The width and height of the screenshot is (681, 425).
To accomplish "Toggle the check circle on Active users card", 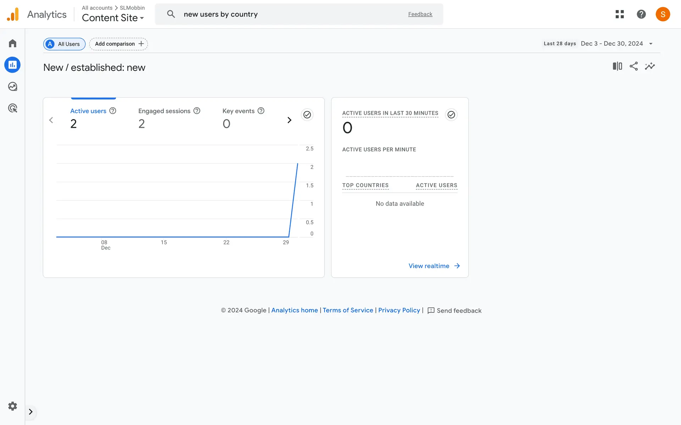I will 307,115.
